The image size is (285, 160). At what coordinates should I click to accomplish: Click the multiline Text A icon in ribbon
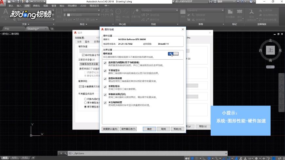click(x=6, y=12)
